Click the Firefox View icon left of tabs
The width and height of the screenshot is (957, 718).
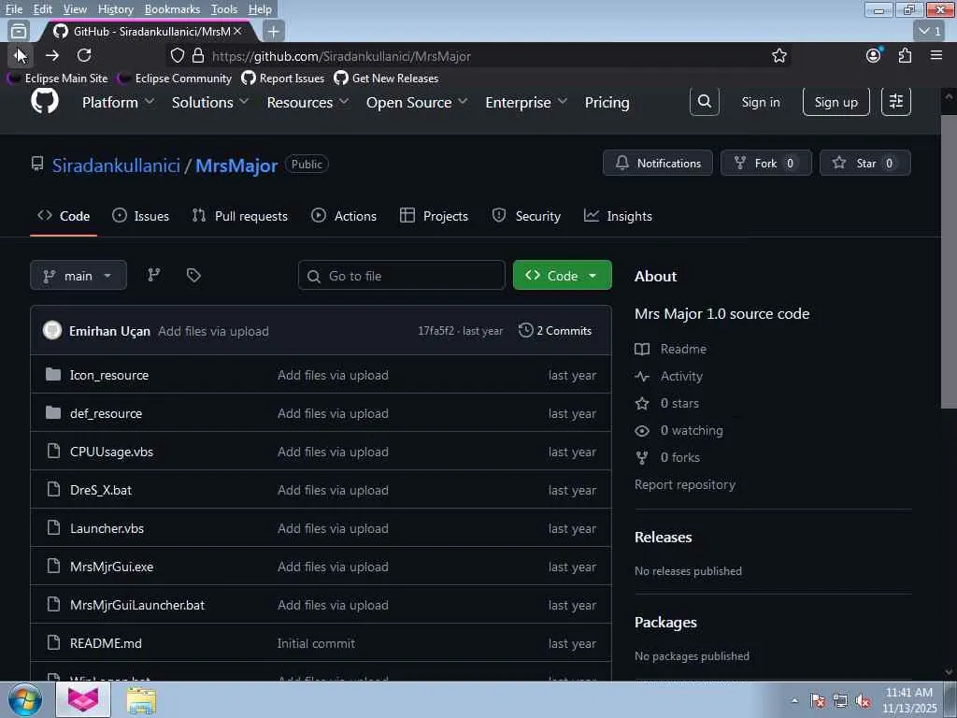pyautogui.click(x=19, y=31)
